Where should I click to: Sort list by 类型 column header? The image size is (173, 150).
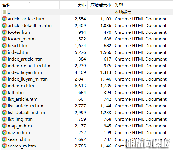pyautogui.click(x=119, y=5)
